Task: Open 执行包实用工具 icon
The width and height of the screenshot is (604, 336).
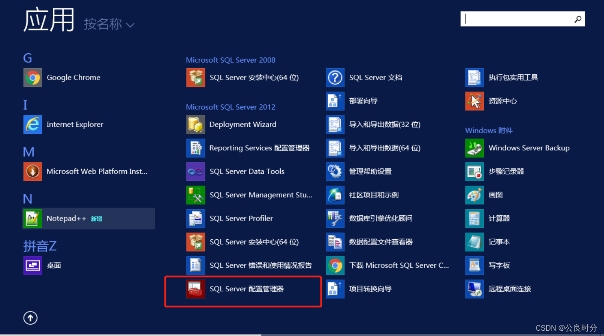Action: click(x=474, y=78)
